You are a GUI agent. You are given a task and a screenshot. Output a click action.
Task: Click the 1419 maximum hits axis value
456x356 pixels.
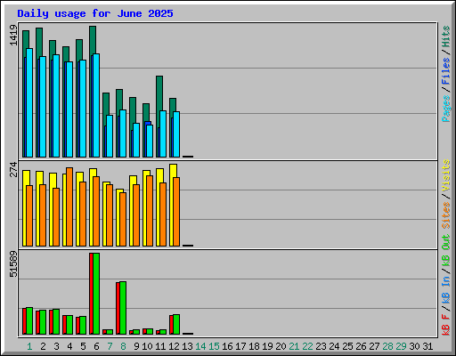(13, 35)
